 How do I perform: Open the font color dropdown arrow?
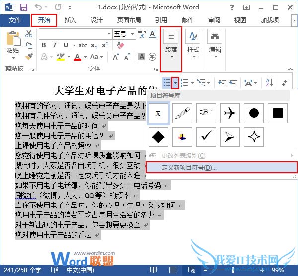tap(86, 57)
